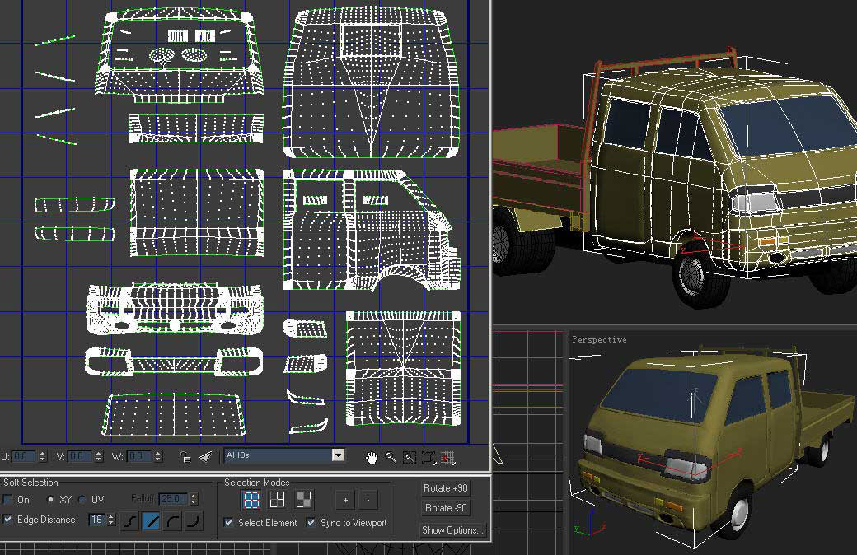857x555 pixels.
Task: Click the Show Options button
Action: pos(452,530)
